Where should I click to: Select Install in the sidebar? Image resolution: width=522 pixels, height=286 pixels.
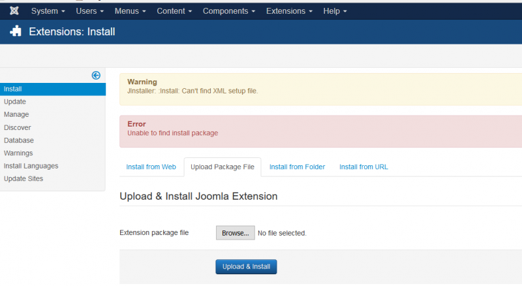[x=53, y=89]
